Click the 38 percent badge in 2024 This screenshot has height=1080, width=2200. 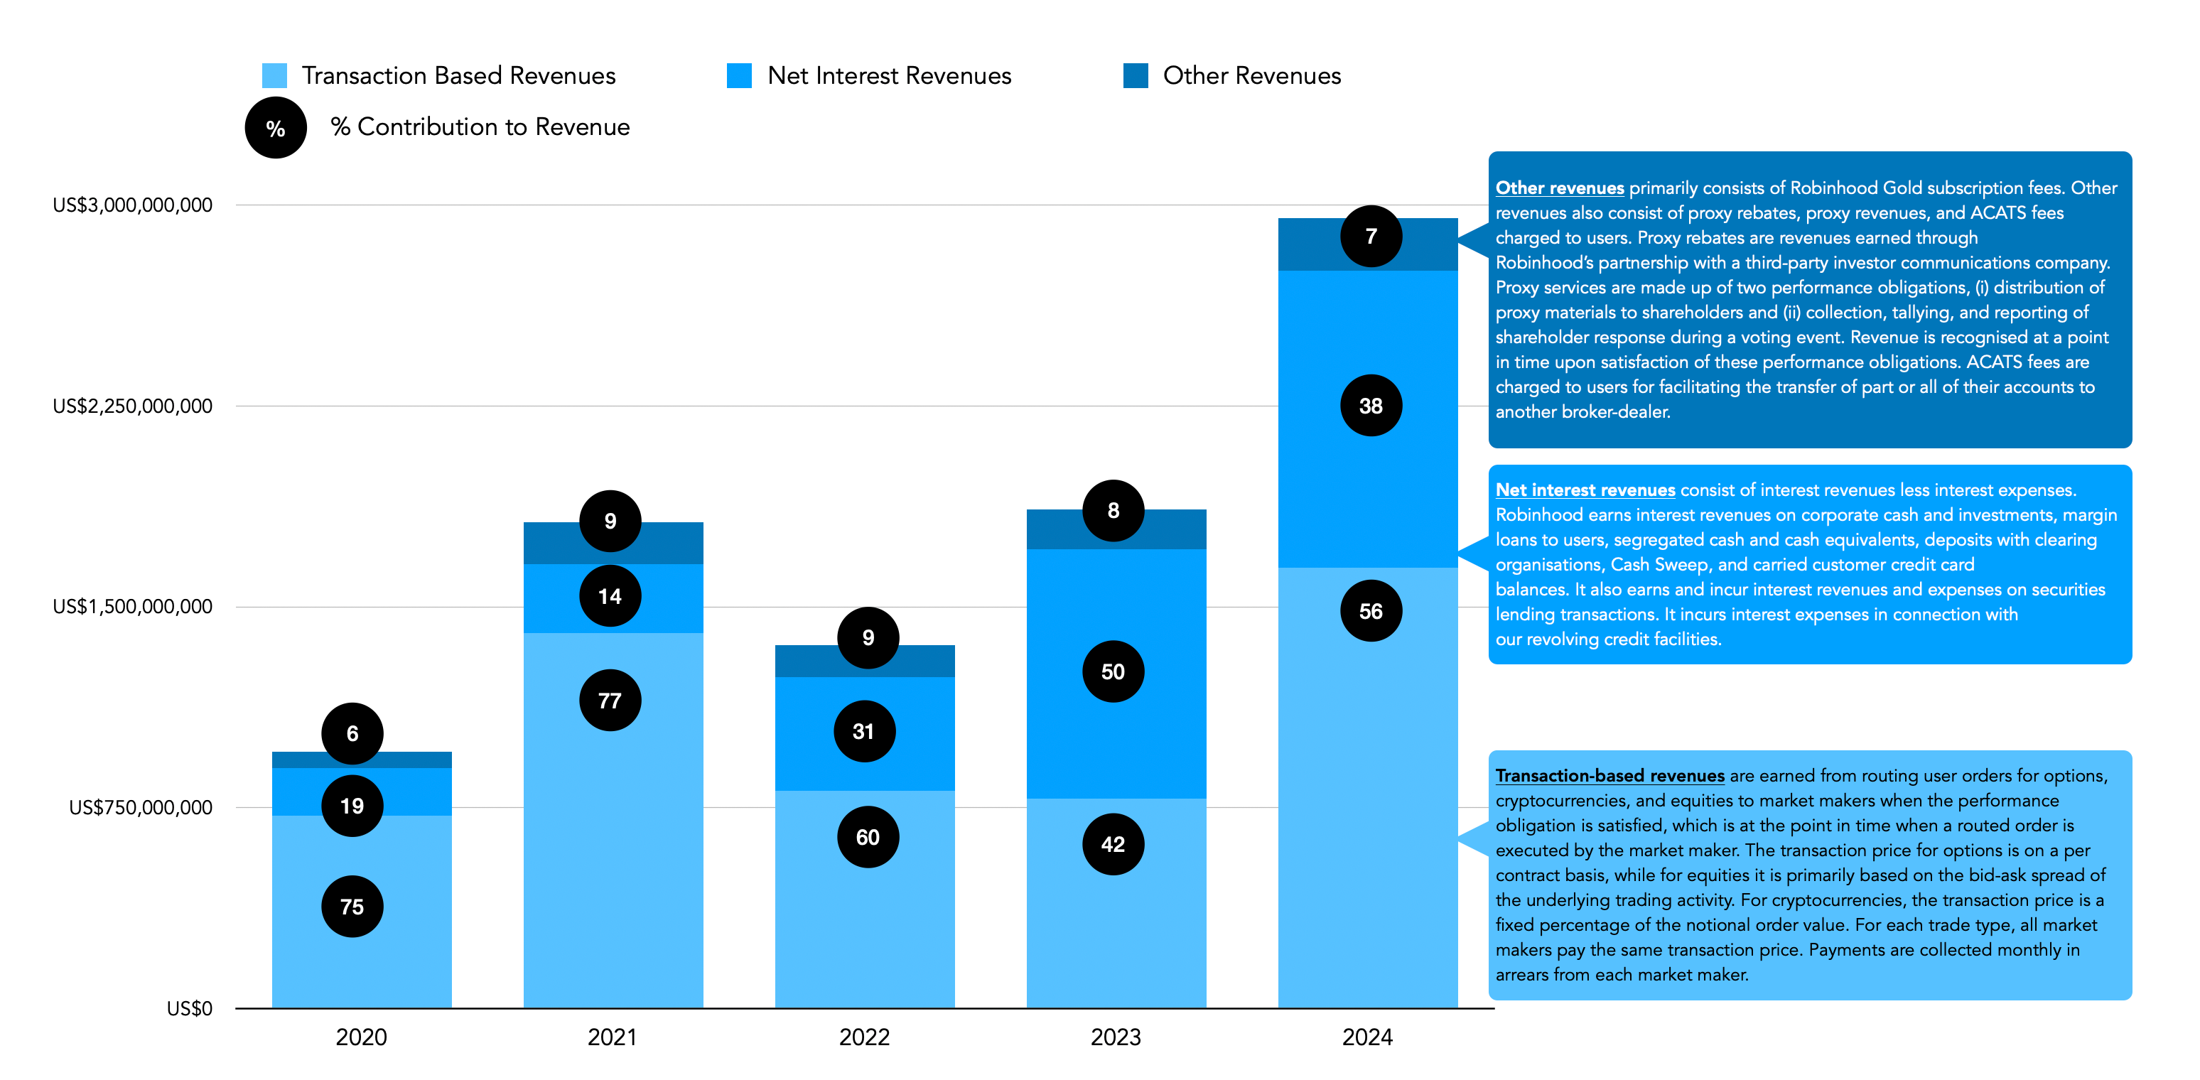[x=1371, y=406]
